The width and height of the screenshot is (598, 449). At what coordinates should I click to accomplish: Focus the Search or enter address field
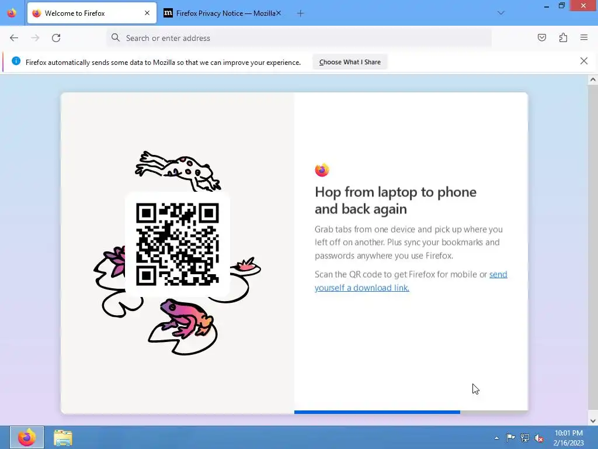pos(299,38)
